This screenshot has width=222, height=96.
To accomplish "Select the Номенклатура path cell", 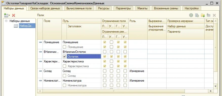I will coord(81,81).
